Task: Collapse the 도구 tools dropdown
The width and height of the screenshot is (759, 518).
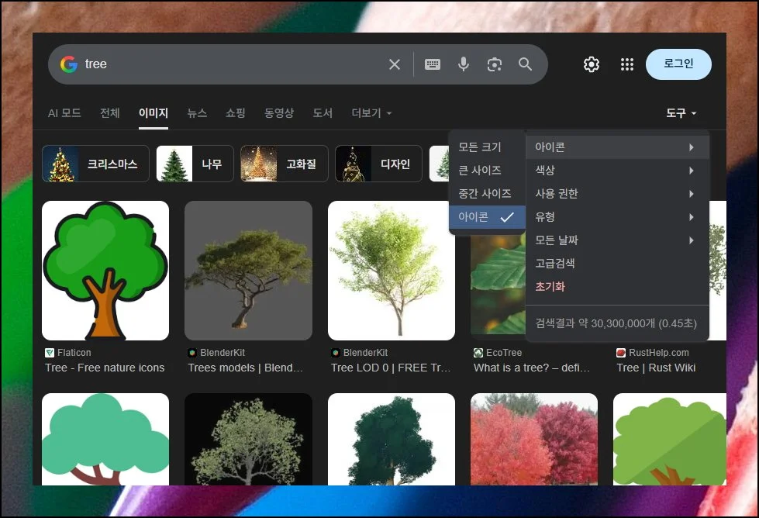Action: click(681, 113)
